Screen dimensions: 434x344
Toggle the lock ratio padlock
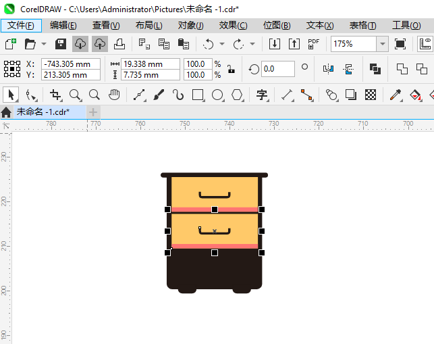[231, 69]
